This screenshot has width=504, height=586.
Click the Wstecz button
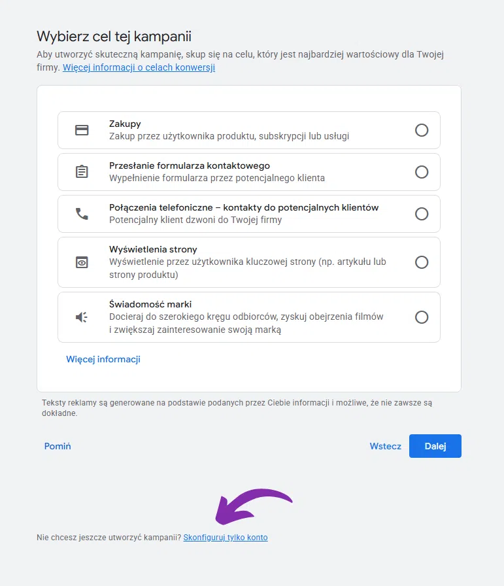pos(385,446)
